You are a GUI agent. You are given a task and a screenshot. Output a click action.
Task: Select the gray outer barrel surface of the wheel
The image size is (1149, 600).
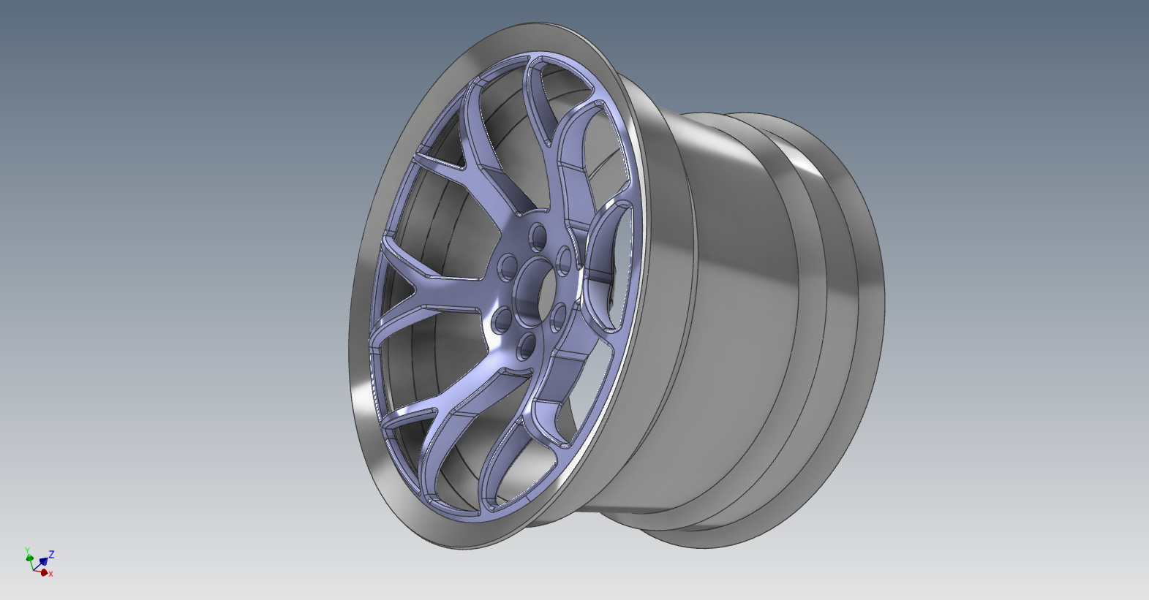tap(739, 314)
